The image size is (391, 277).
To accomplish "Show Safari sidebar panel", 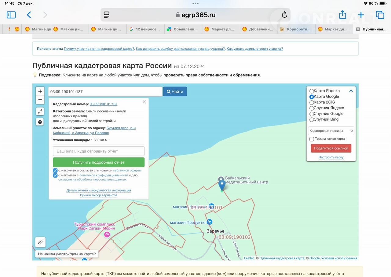I will click(x=11, y=15).
